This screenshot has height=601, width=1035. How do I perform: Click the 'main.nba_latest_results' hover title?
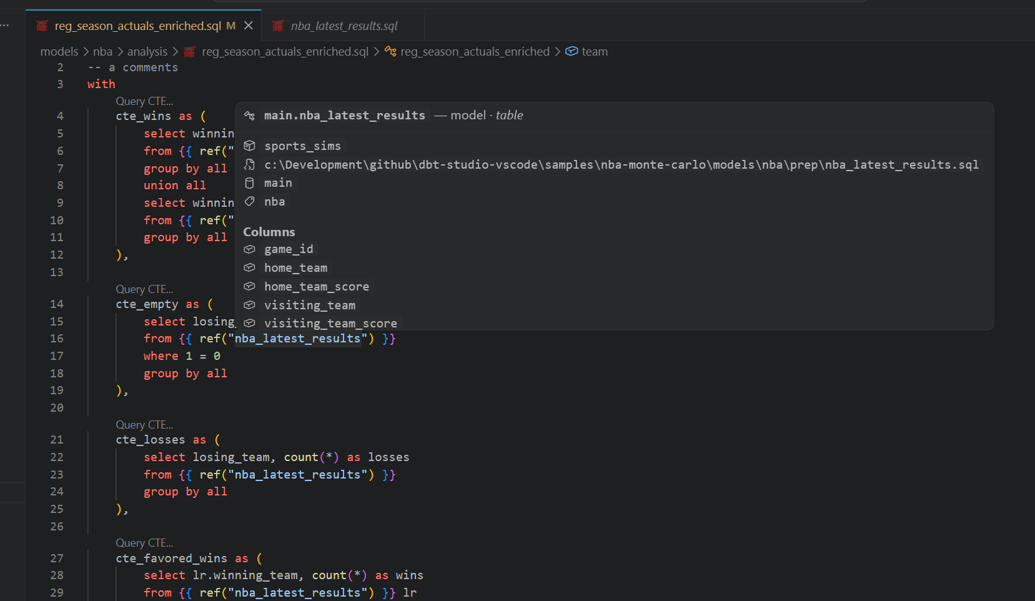(x=345, y=116)
